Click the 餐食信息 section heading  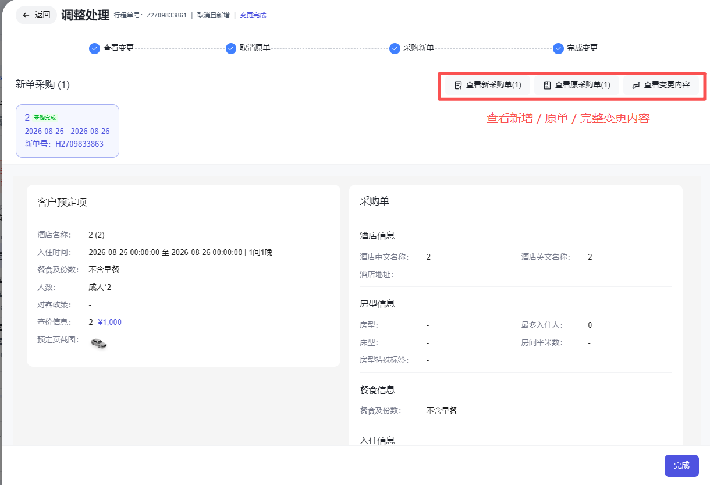377,390
